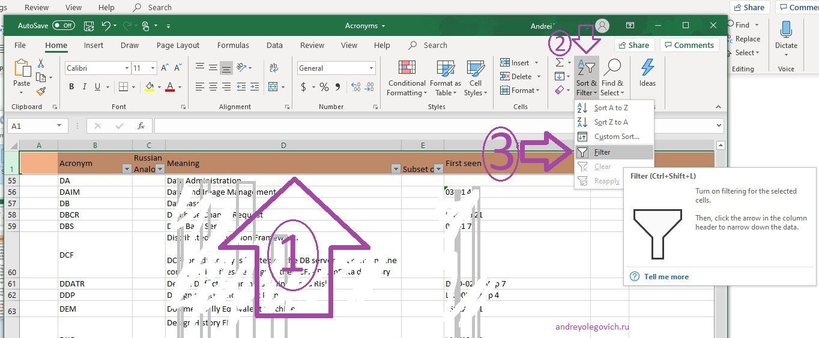Click the Borders icon

pos(123,86)
